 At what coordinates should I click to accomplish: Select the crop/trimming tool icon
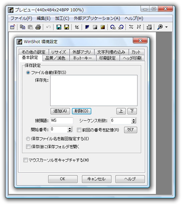(x=77, y=27)
